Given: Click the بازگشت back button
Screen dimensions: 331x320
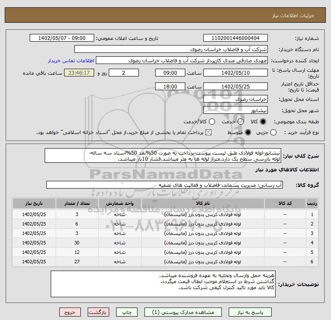Looking at the screenshot, I should pyautogui.click(x=98, y=312).
